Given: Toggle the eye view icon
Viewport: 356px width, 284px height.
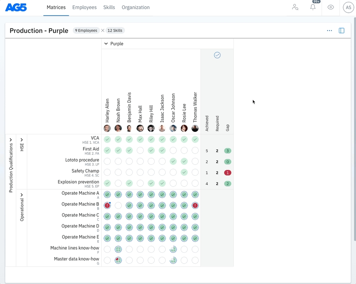Looking at the screenshot, I should 331,7.
